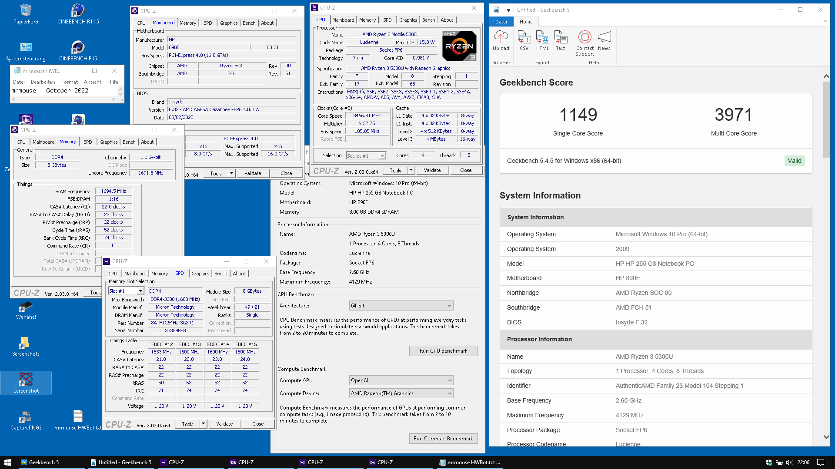Click the battery icon in system tray
This screenshot has width=835, height=469.
(x=779, y=462)
